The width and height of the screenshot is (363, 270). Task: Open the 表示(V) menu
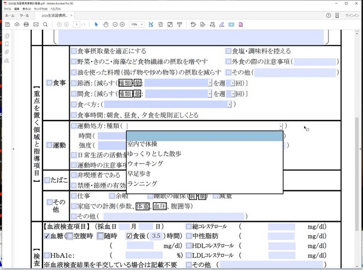coord(27,9)
